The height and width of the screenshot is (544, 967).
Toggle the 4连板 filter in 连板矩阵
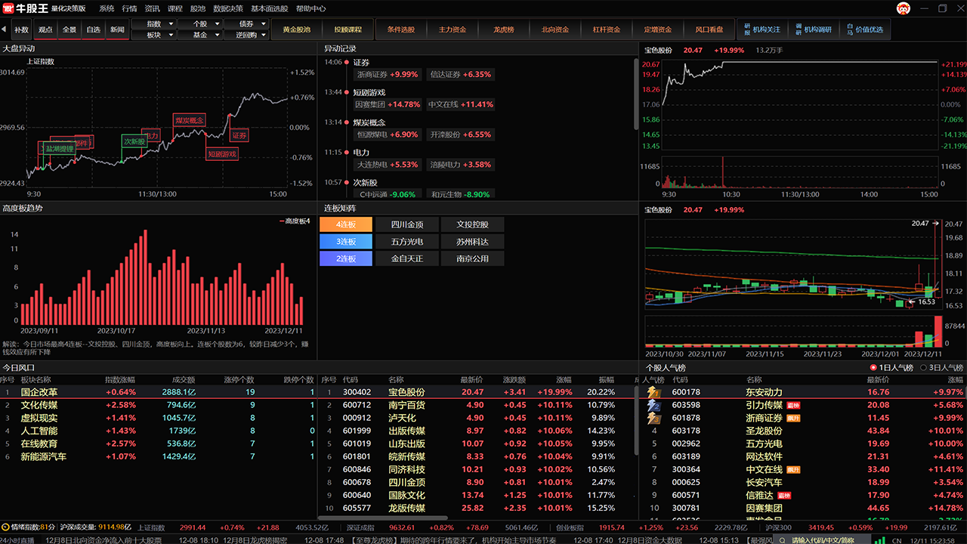346,224
